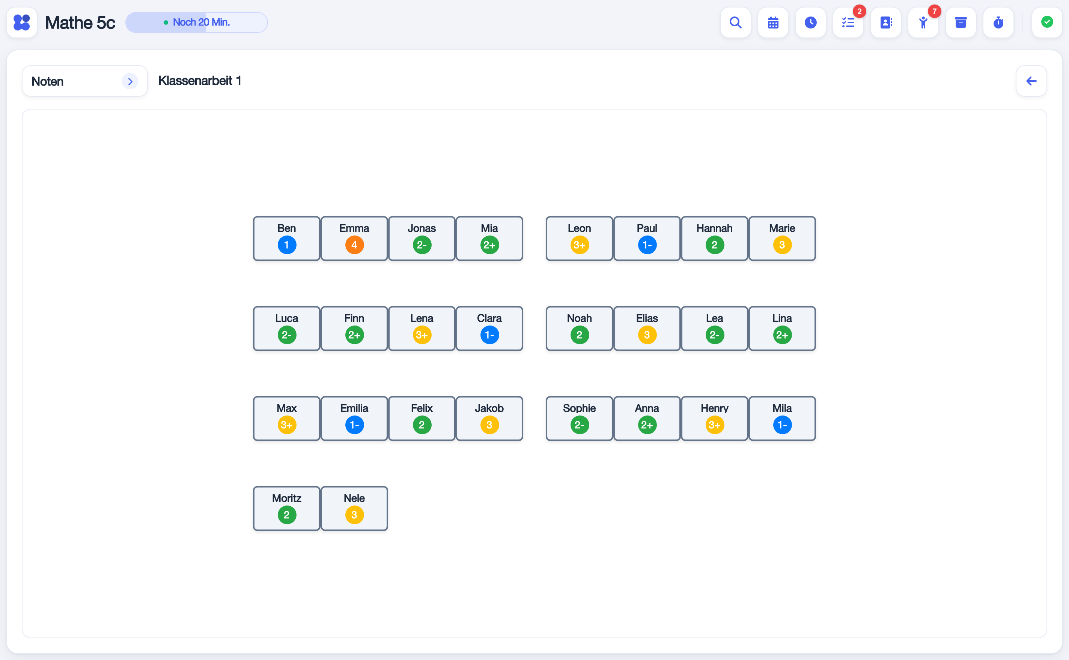
Task: Open the archive box icon
Action: pyautogui.click(x=961, y=22)
